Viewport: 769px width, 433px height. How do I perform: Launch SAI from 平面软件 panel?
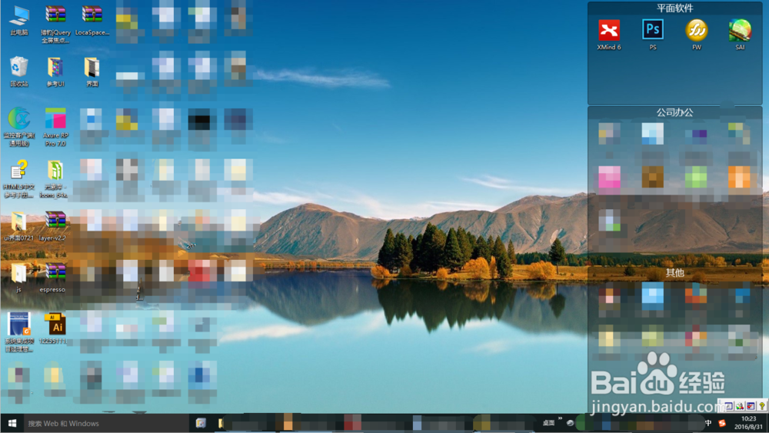coord(740,35)
